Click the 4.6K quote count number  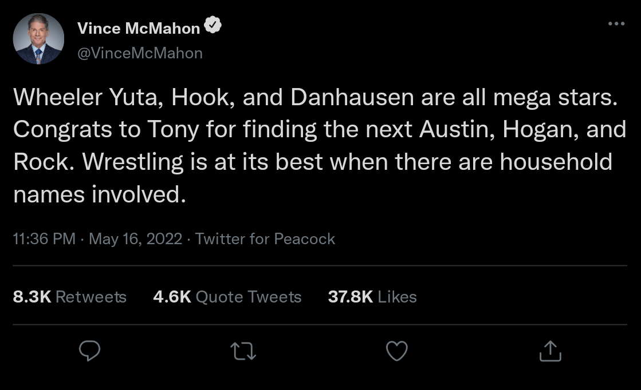172,297
